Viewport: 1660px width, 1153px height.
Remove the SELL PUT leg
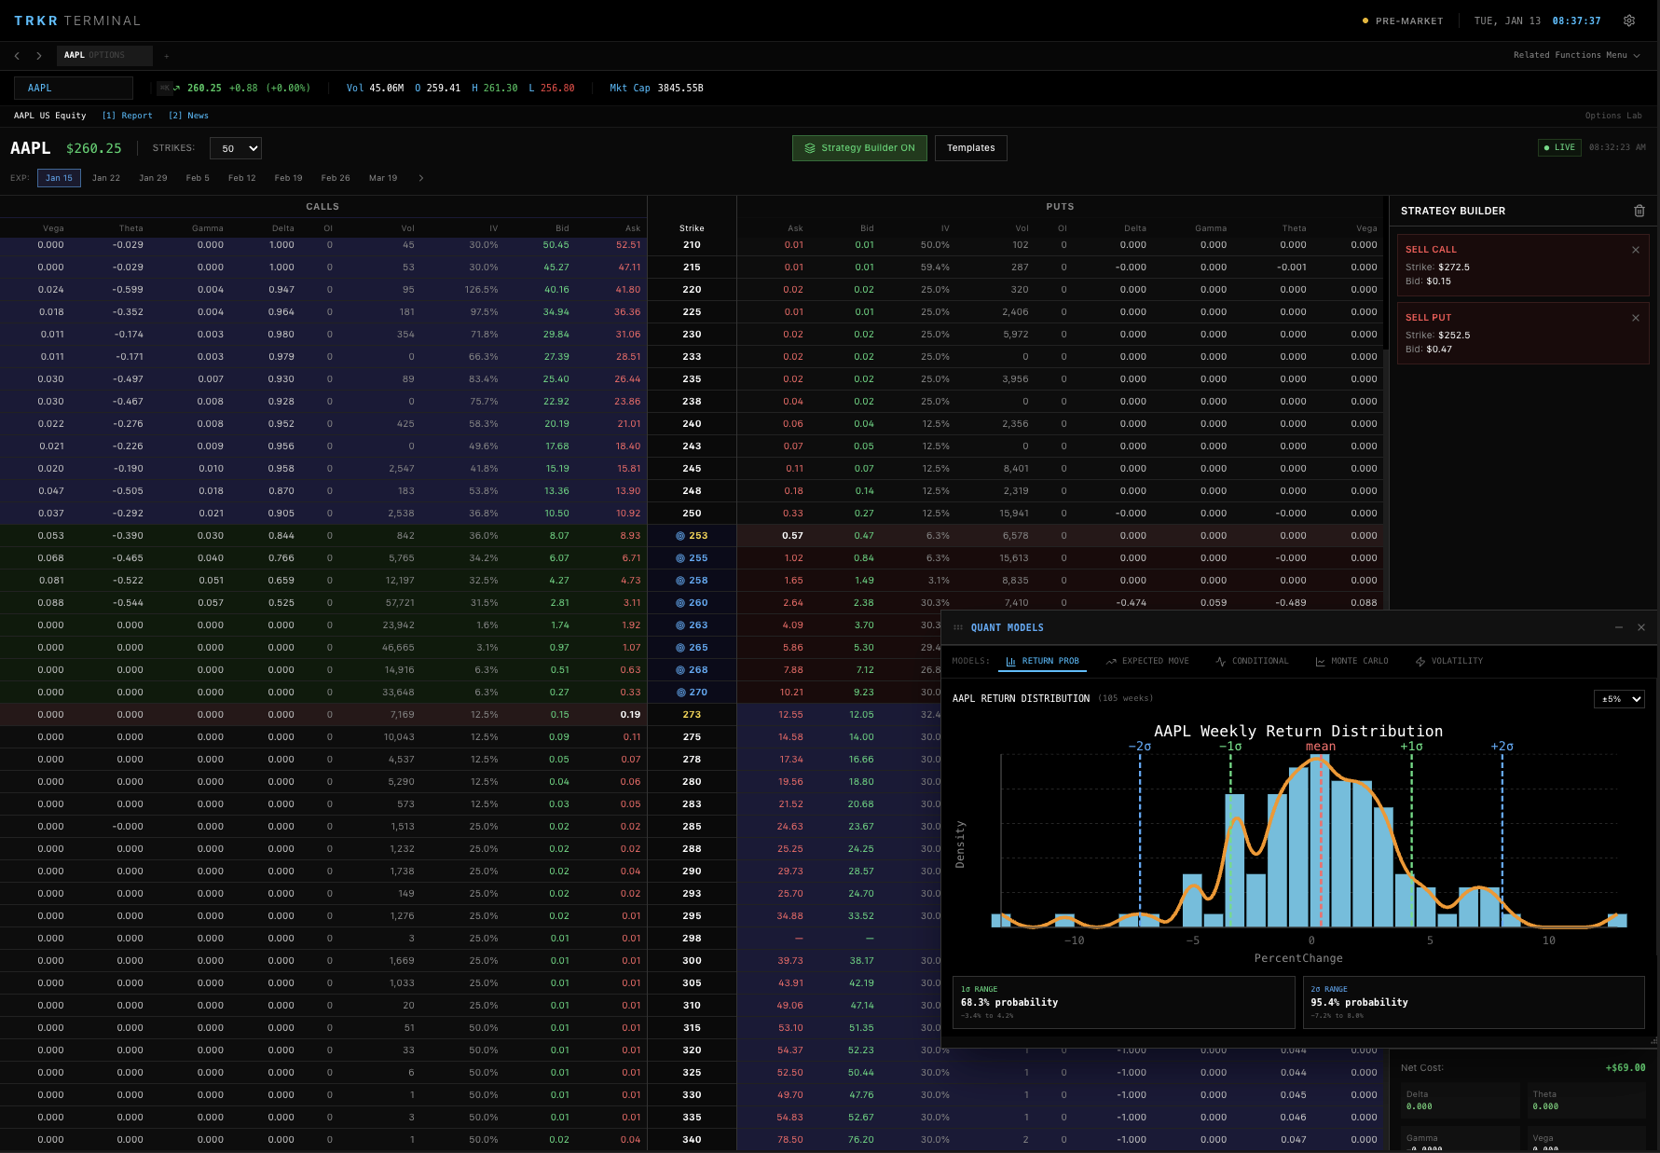(x=1635, y=318)
